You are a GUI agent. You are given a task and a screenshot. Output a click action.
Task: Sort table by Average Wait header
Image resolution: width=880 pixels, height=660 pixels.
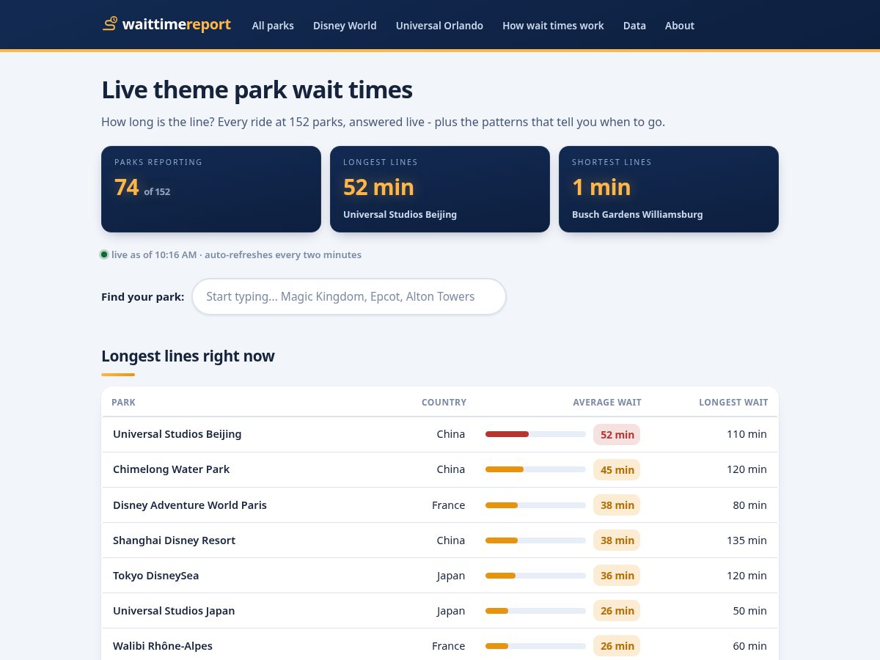click(x=607, y=402)
